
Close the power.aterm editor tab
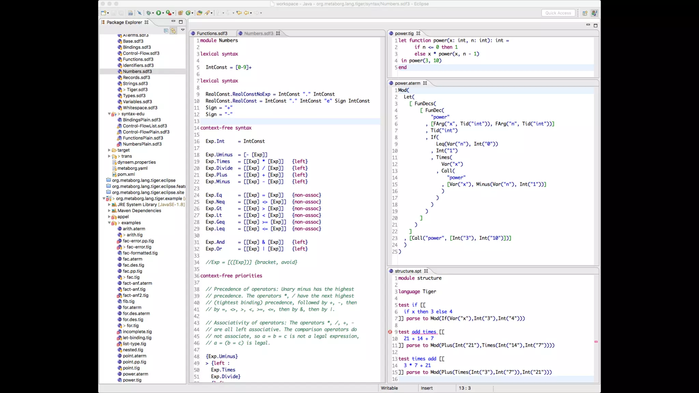click(x=425, y=83)
